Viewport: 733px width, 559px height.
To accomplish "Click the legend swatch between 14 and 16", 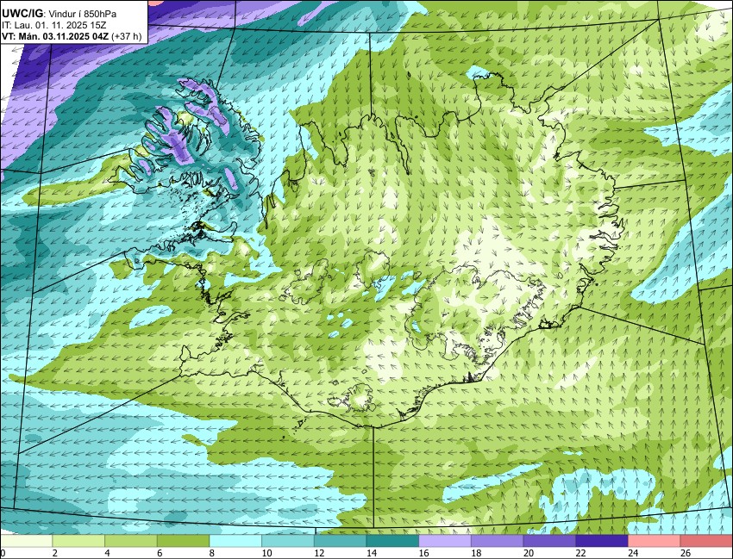I will click(x=392, y=541).
